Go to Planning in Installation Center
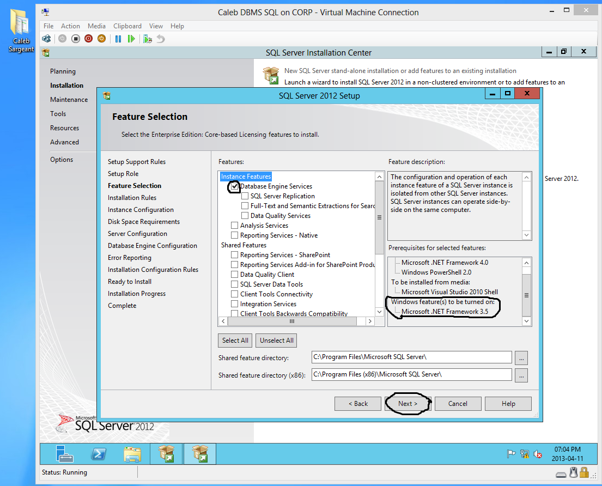602x486 pixels. (63, 71)
